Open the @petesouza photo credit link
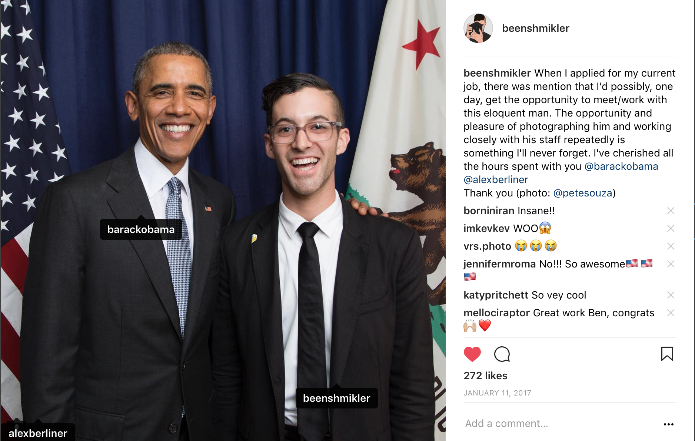Screen dimensions: 695x441 click(583, 193)
